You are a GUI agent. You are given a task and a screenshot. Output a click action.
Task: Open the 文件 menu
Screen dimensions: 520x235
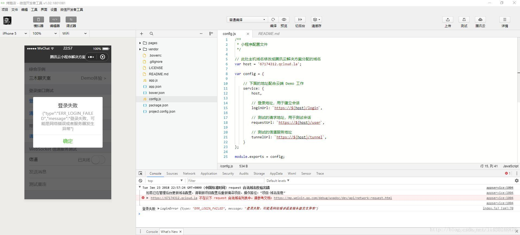[15, 9]
